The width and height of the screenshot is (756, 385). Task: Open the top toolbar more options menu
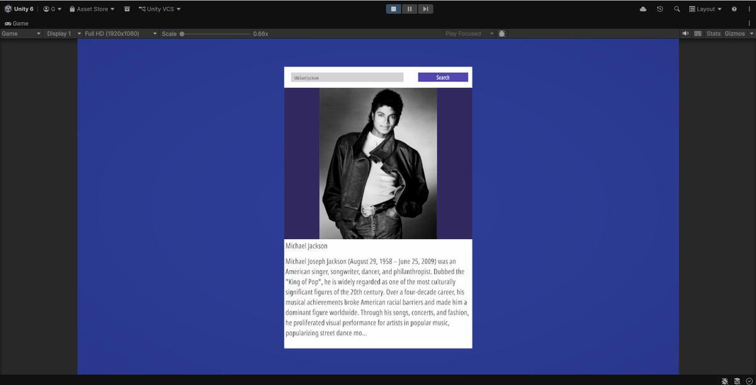748,9
